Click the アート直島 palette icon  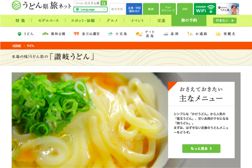click(x=139, y=34)
